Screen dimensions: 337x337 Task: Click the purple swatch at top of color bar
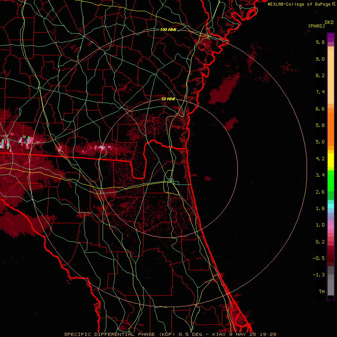331,37
